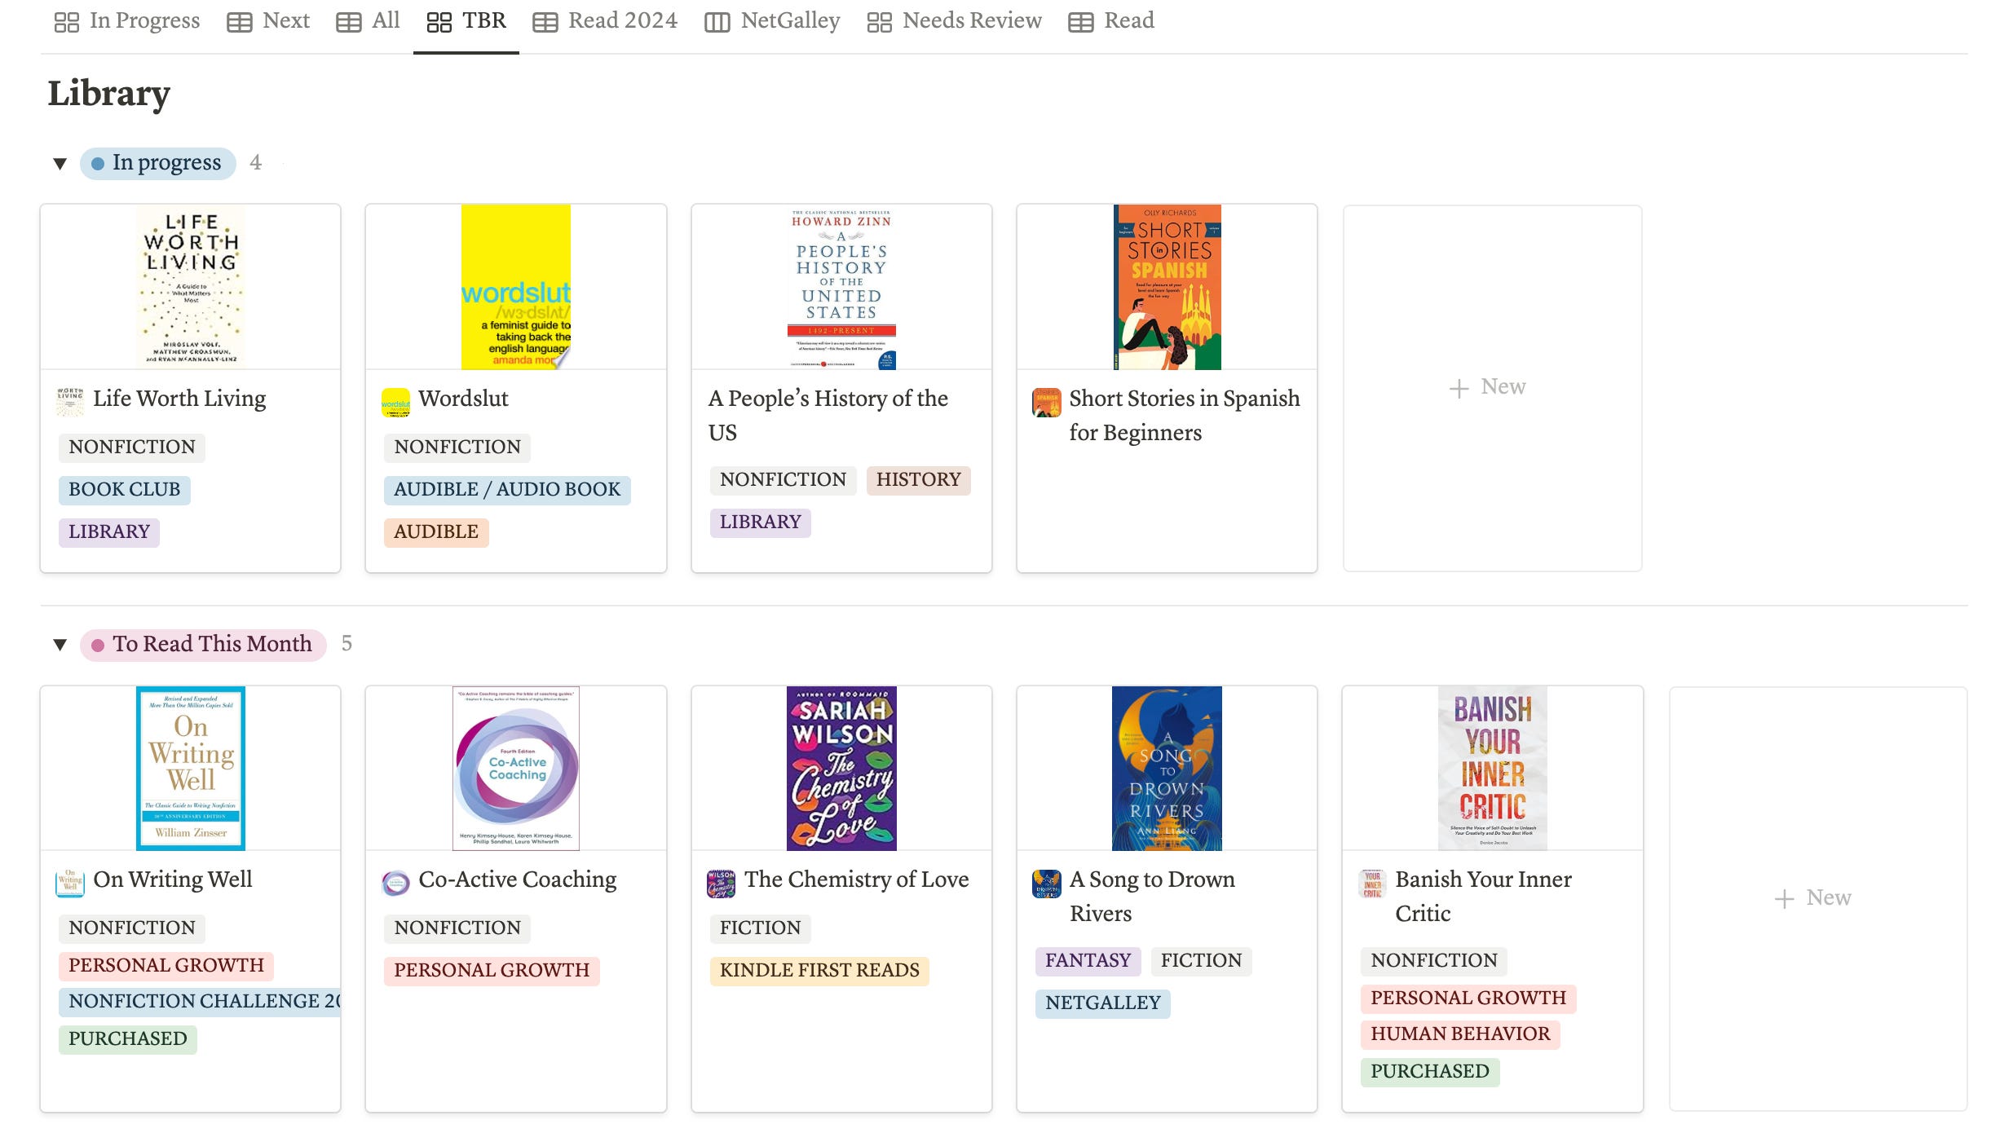The image size is (2004, 1133).
Task: Click PURCHASED tag on On Writing Well
Action: point(128,1039)
